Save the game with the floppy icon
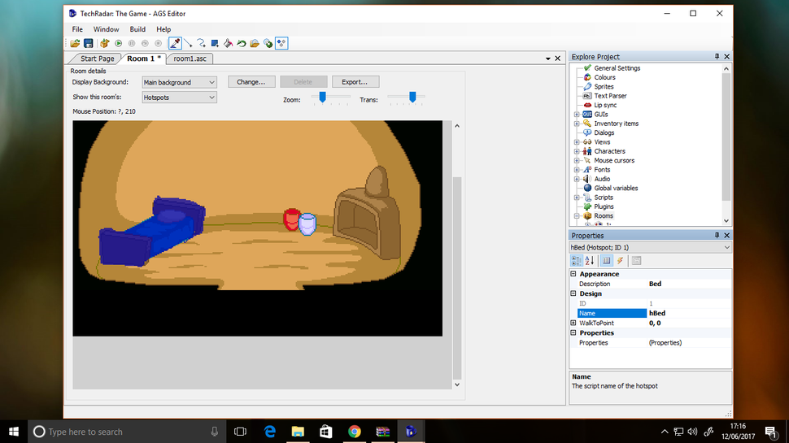Viewport: 789px width, 443px height. click(x=89, y=43)
